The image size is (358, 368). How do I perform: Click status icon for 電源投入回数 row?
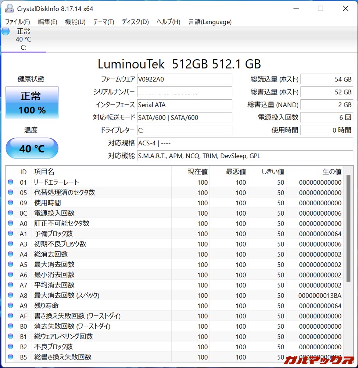[x=10, y=213]
